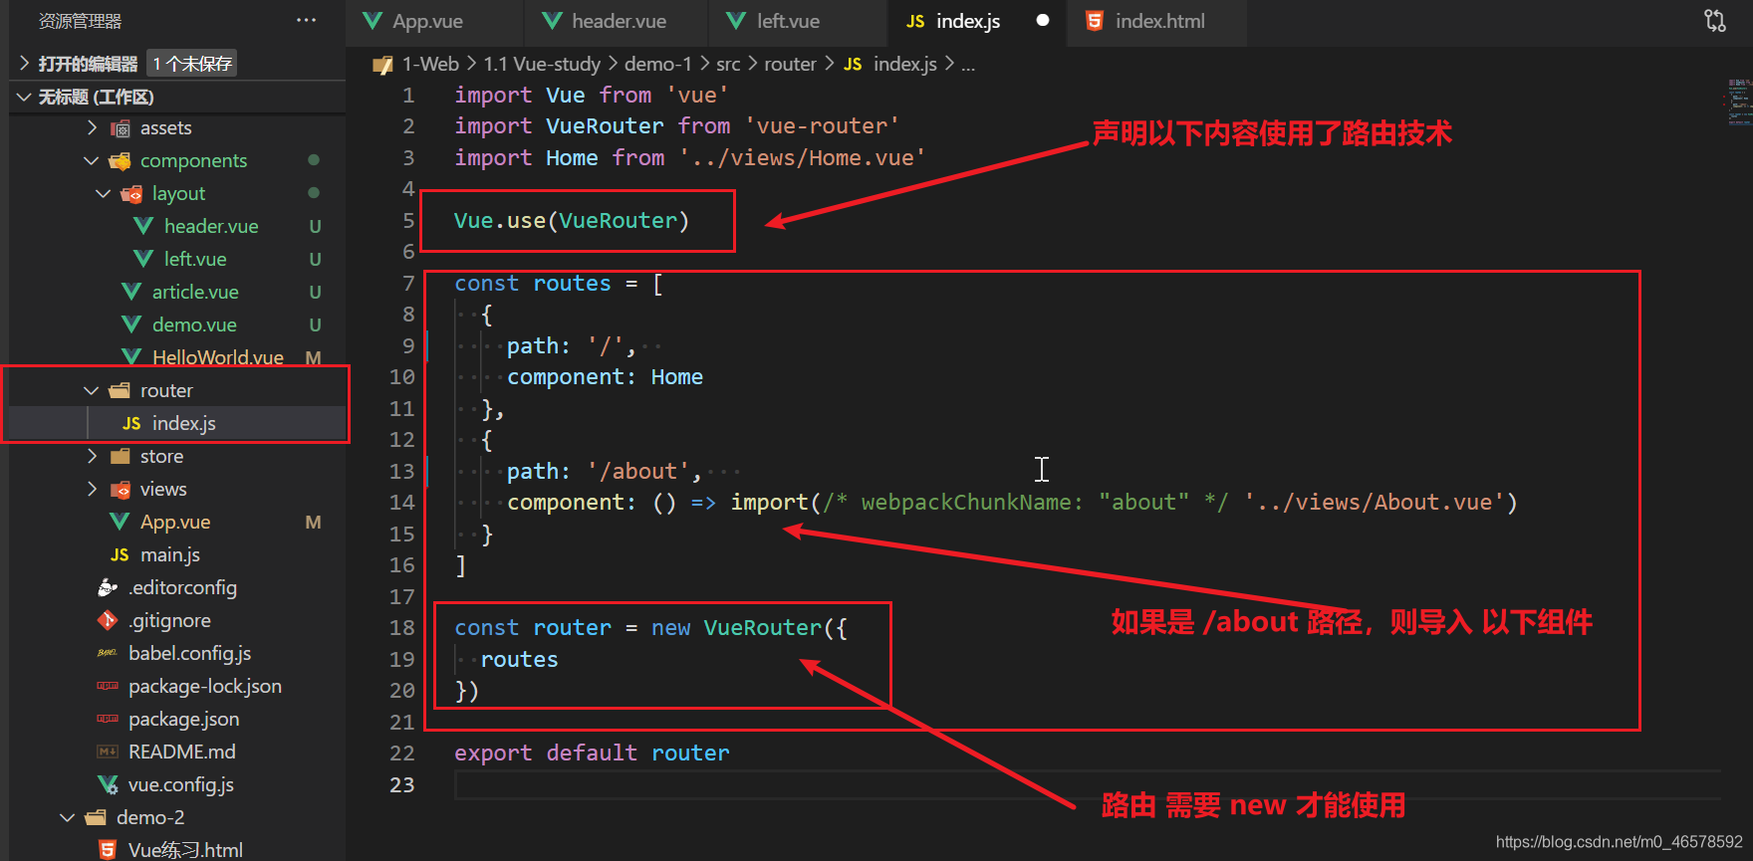Click the assets folder icon
This screenshot has height=861, width=1753.
click(121, 128)
